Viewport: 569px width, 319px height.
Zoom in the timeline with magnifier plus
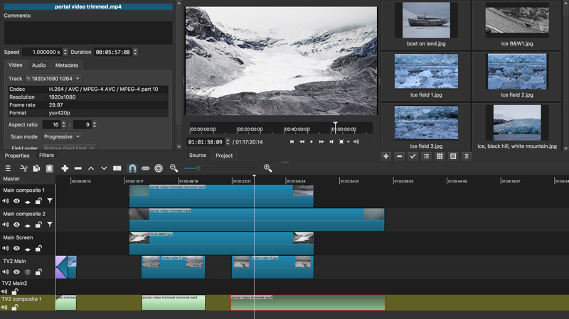268,168
